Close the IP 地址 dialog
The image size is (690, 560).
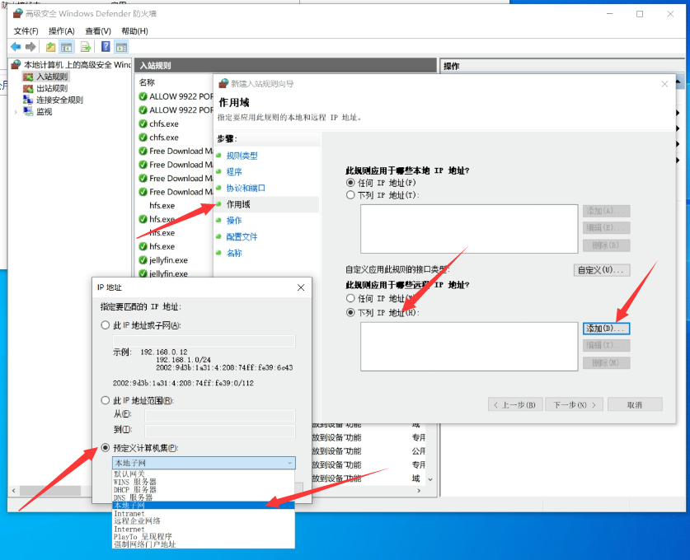click(301, 287)
